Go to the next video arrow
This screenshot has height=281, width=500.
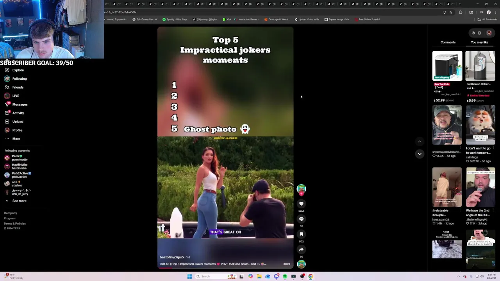pyautogui.click(x=420, y=154)
